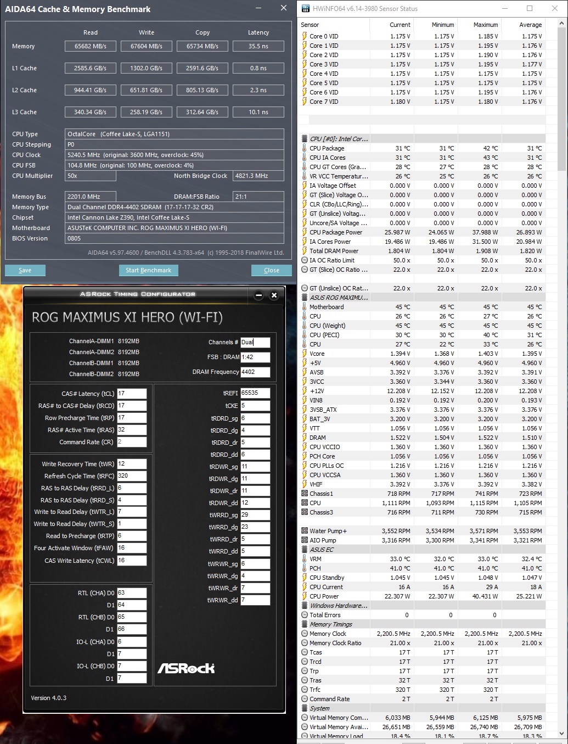Click the tCKE value field

(255, 406)
